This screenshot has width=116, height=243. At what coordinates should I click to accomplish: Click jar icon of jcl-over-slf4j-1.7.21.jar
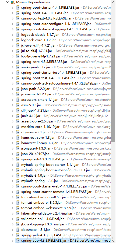coord(18,46)
